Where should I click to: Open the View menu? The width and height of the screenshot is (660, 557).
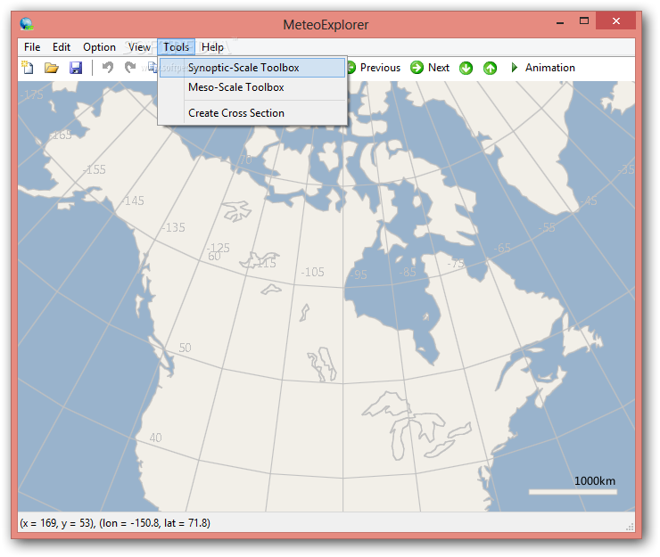click(x=139, y=47)
